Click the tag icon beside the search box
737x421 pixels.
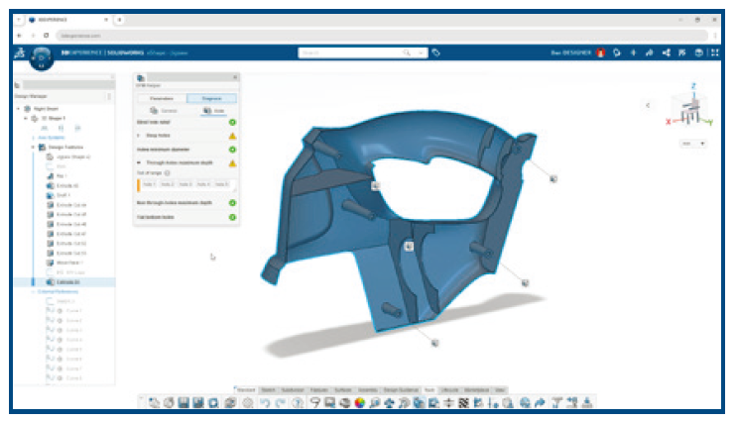tap(436, 53)
